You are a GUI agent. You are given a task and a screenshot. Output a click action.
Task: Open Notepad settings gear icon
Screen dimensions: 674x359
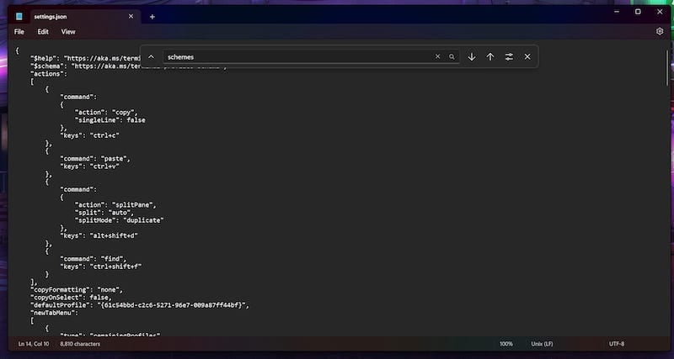coord(660,31)
